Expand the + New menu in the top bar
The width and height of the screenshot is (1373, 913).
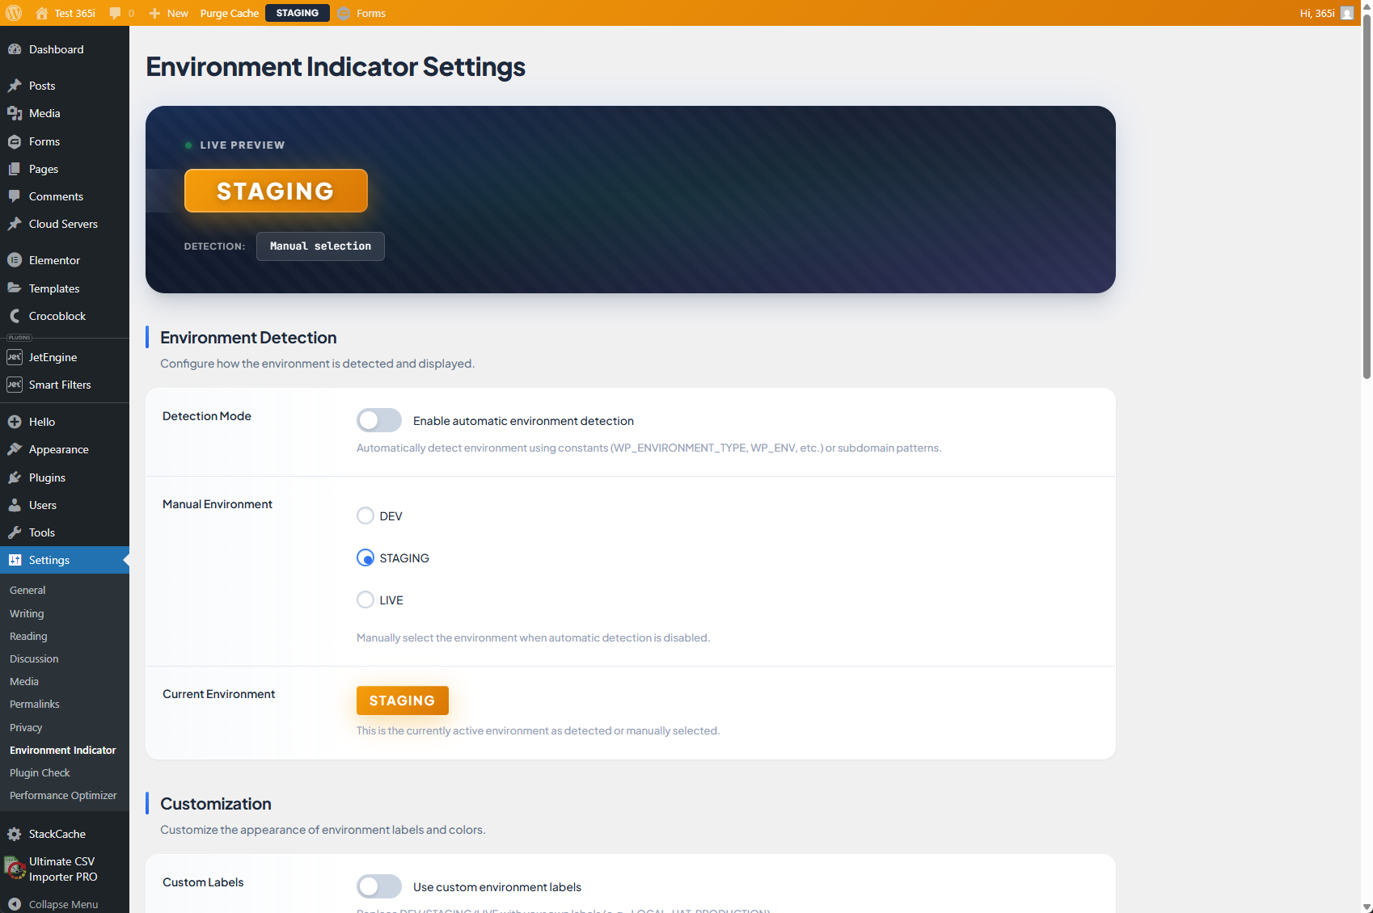pos(168,13)
